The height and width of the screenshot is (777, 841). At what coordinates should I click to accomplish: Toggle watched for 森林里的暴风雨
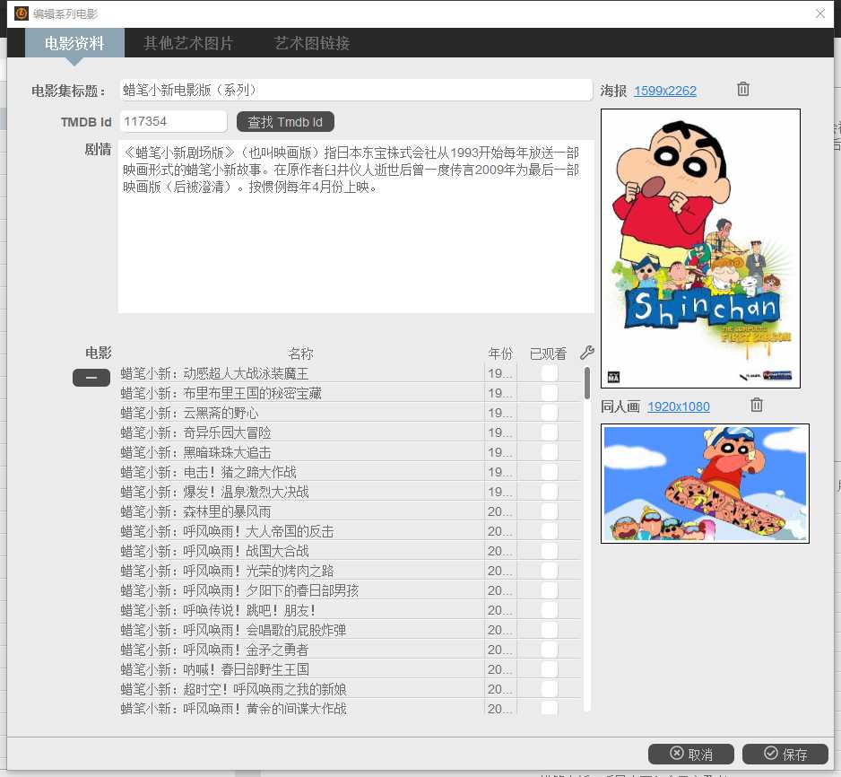tap(550, 511)
